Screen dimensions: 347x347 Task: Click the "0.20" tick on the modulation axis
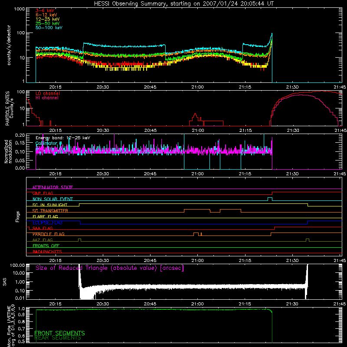[20, 135]
